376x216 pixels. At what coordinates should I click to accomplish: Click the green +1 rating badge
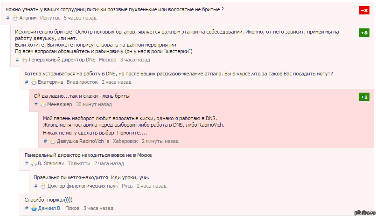pos(364,97)
